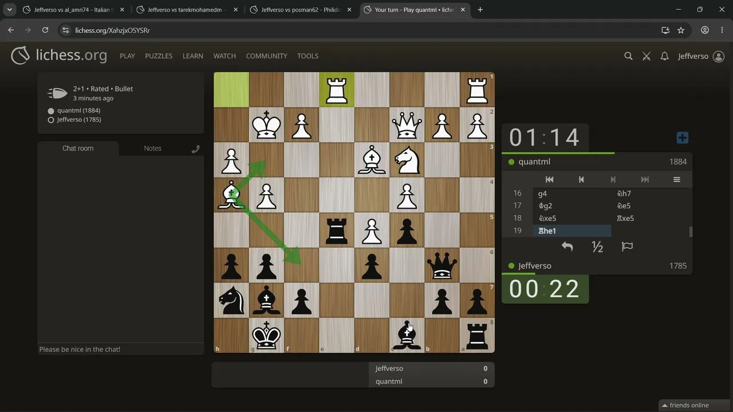Reload the current page

pyautogui.click(x=45, y=30)
